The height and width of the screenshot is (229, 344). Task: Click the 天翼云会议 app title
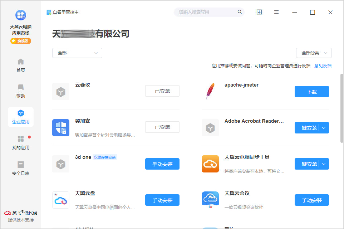pyautogui.click(x=237, y=193)
